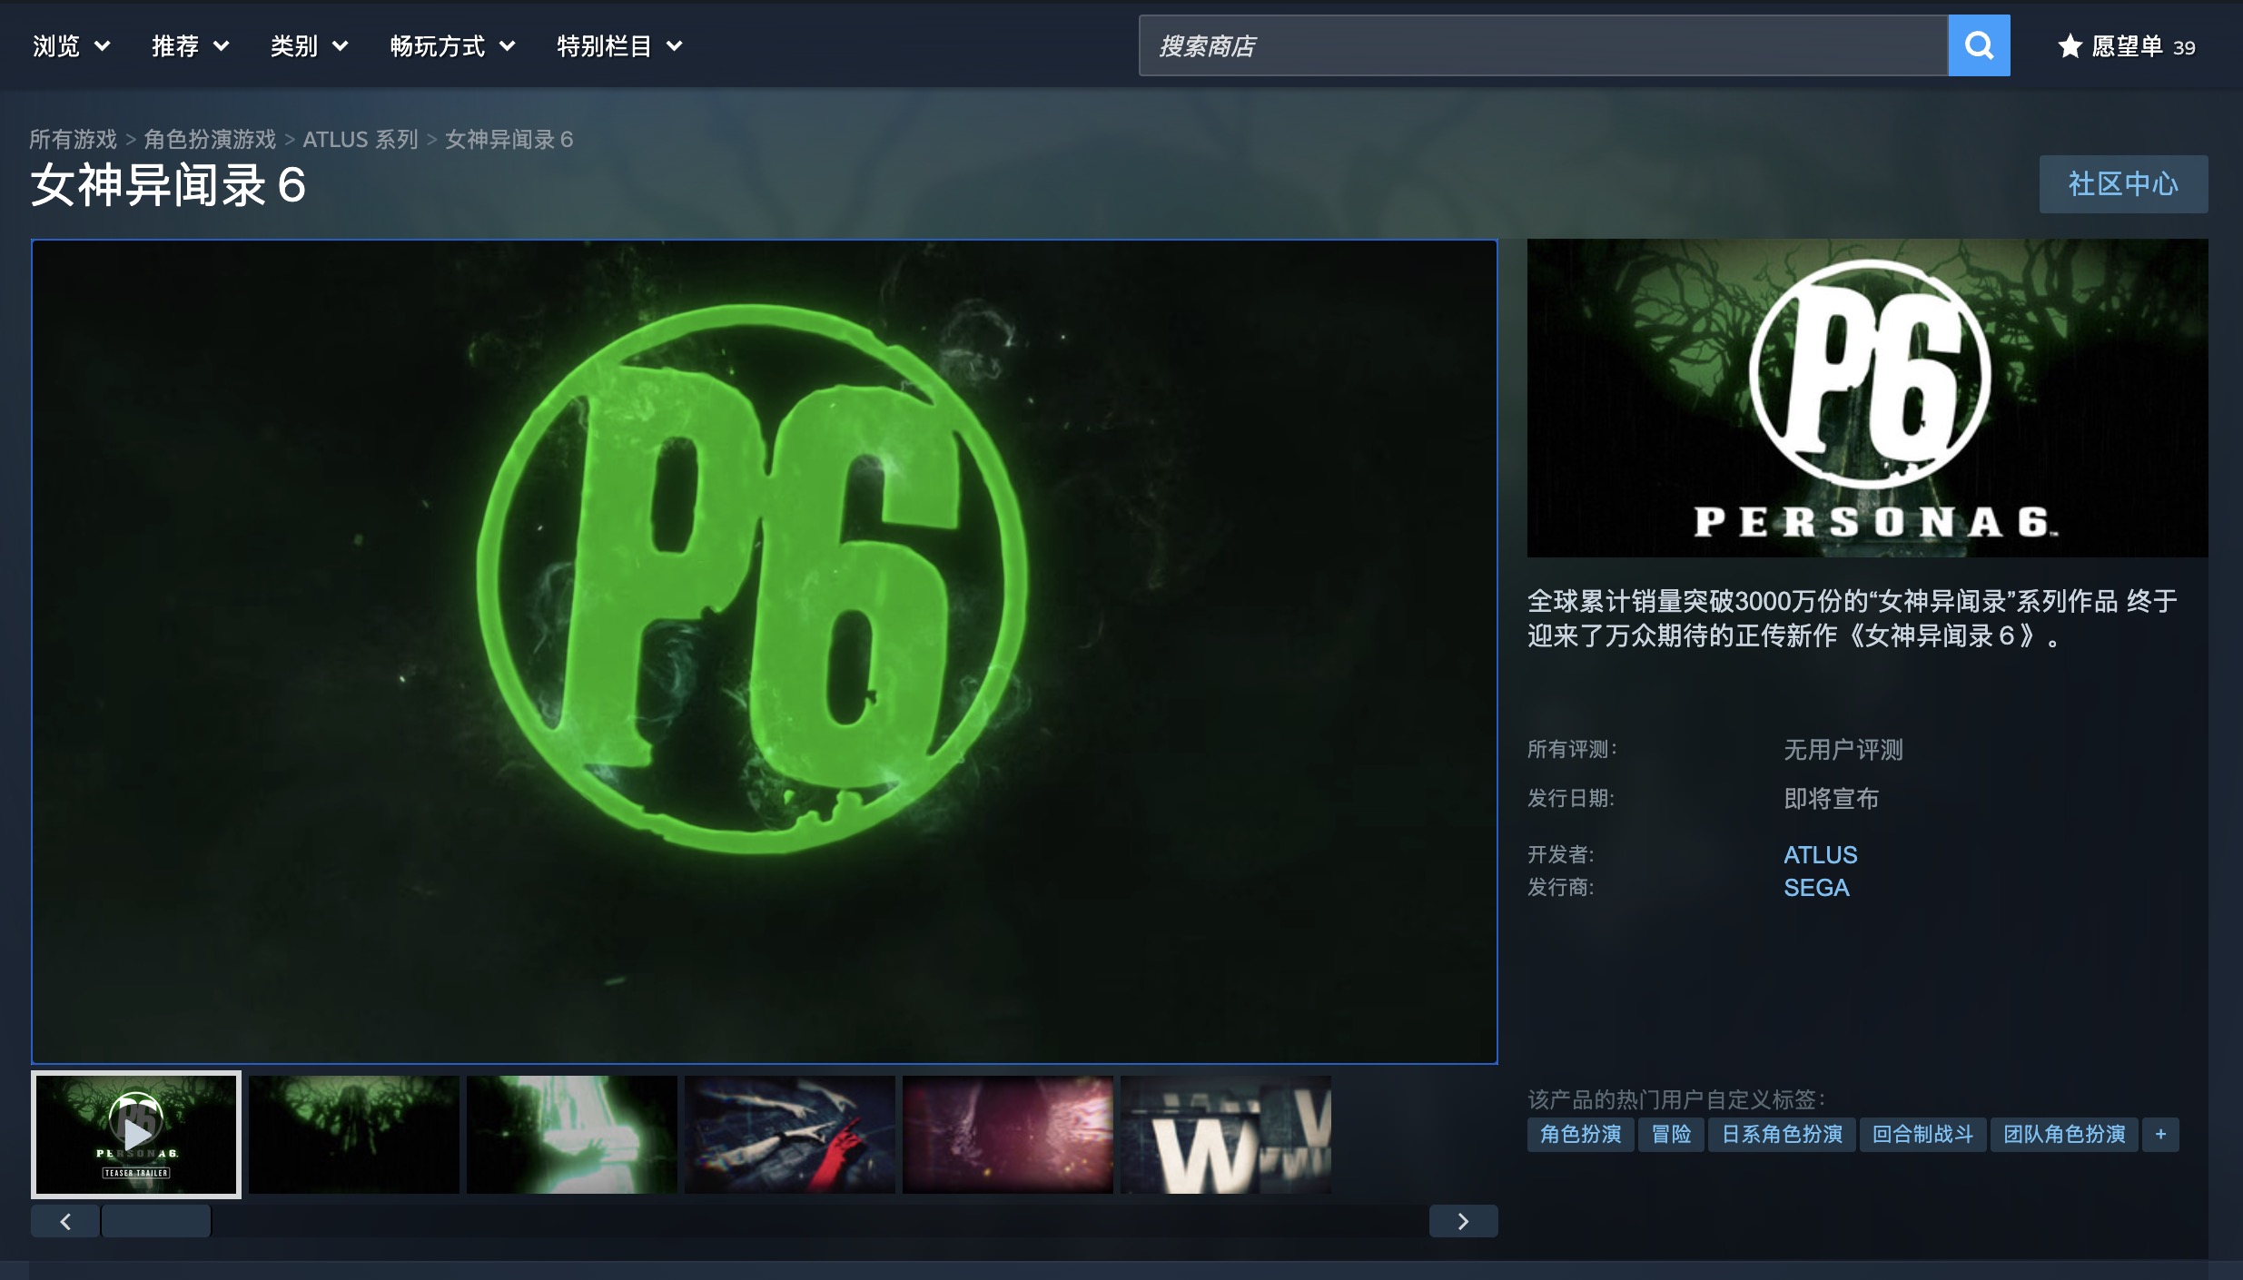The image size is (2243, 1280).
Task: Go to 角色扮演游戏 breadcrumb
Action: [x=210, y=139]
